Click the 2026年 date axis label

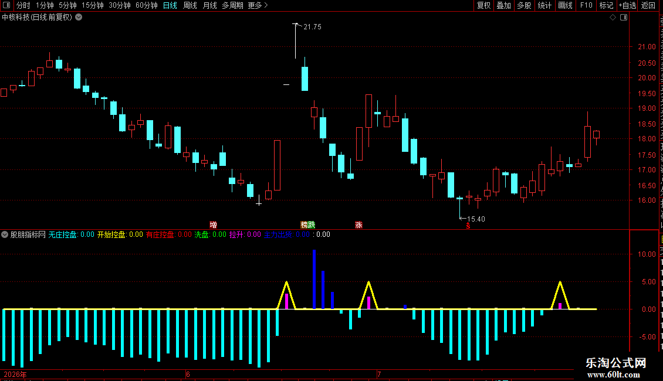click(15, 374)
